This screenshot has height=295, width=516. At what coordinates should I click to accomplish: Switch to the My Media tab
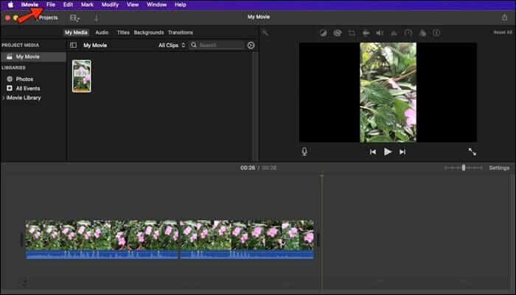coord(76,32)
